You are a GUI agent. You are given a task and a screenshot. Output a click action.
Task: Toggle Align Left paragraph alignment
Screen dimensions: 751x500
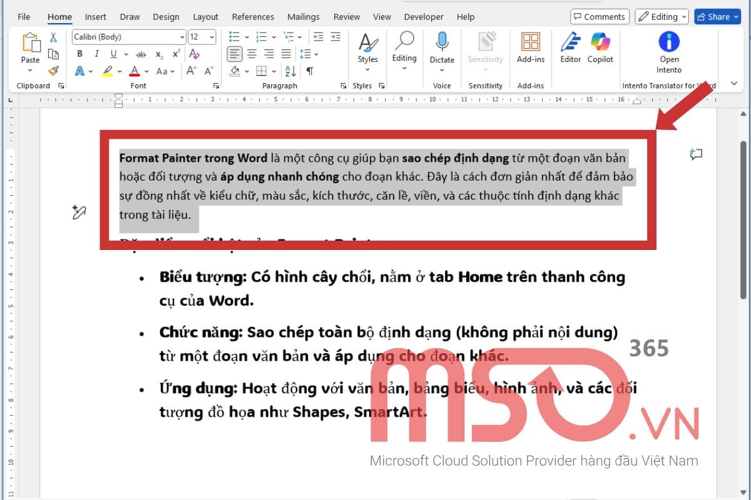[235, 54]
